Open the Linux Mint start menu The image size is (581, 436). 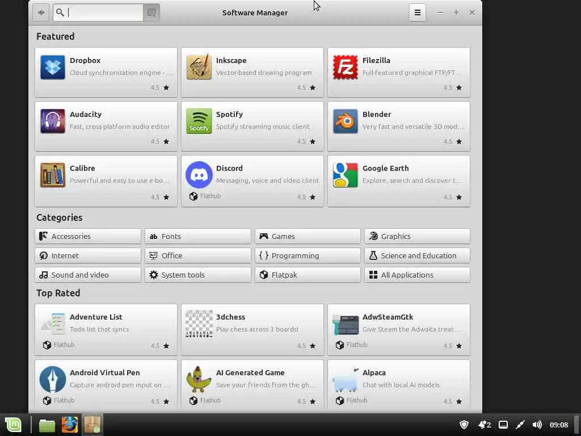14,425
